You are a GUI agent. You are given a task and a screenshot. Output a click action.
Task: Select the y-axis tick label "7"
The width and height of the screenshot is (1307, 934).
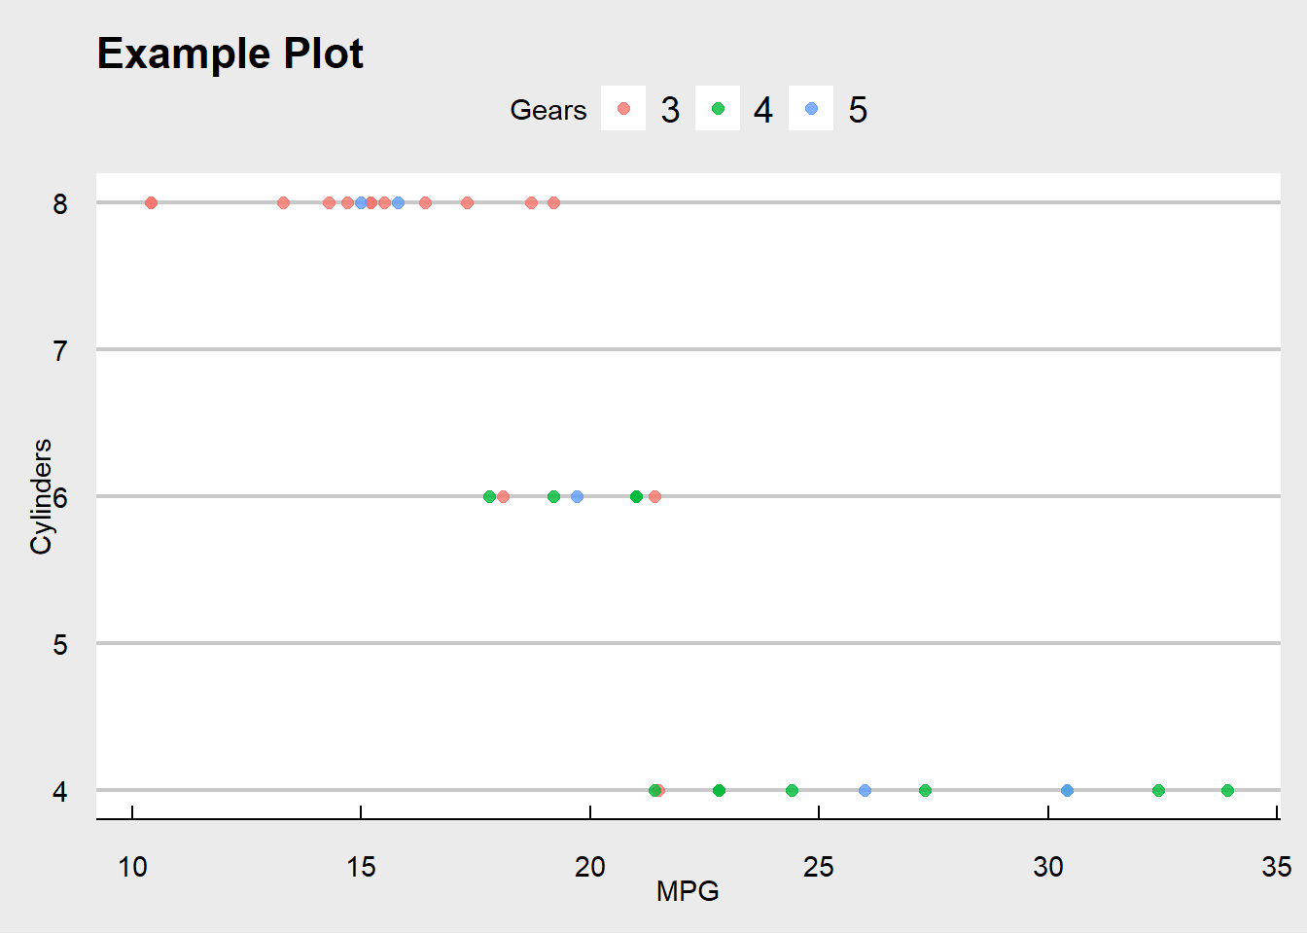click(x=60, y=350)
